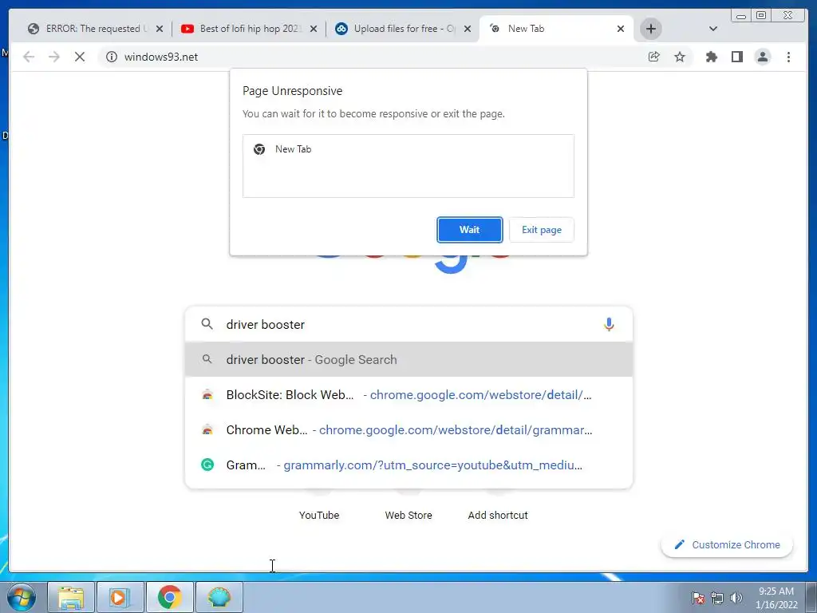Close the ERROR: The requested tab
Screen dimensions: 817x613
(x=160, y=30)
